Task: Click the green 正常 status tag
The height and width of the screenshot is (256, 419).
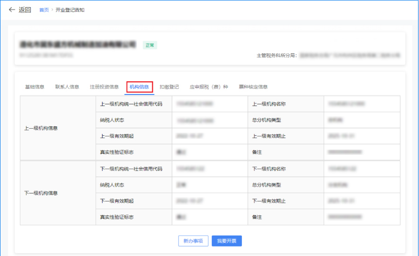Action: pyautogui.click(x=150, y=45)
